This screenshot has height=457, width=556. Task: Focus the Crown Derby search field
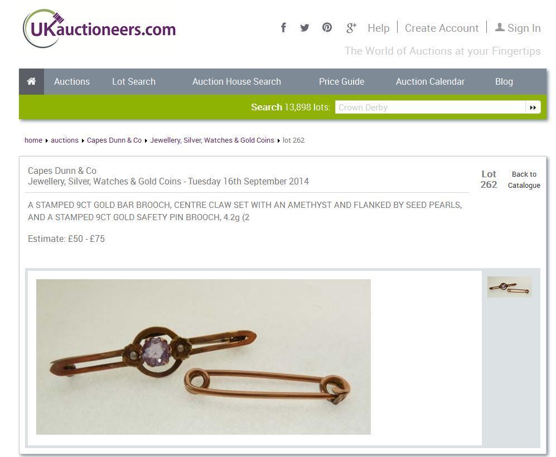tap(430, 108)
